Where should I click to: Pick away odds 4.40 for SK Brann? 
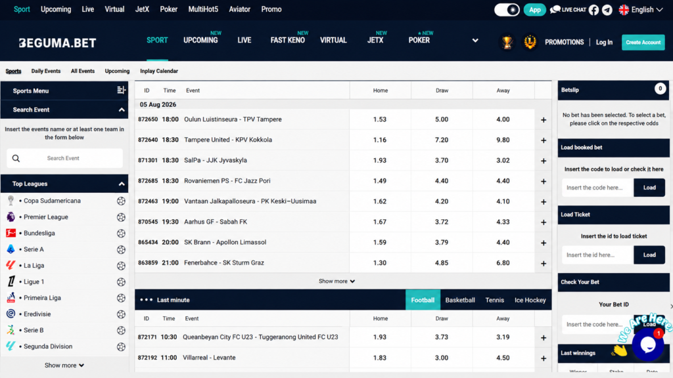pos(503,242)
